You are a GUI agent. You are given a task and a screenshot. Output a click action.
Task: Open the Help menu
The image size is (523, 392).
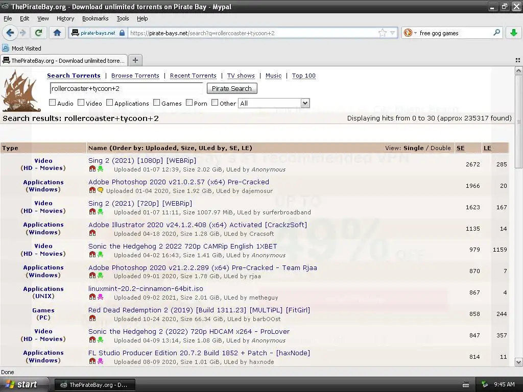tap(142, 19)
